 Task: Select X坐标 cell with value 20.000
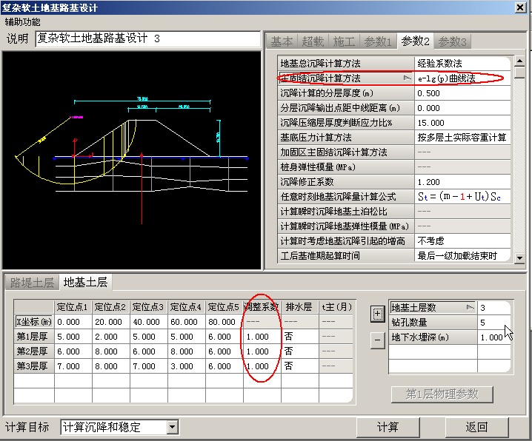pos(111,322)
